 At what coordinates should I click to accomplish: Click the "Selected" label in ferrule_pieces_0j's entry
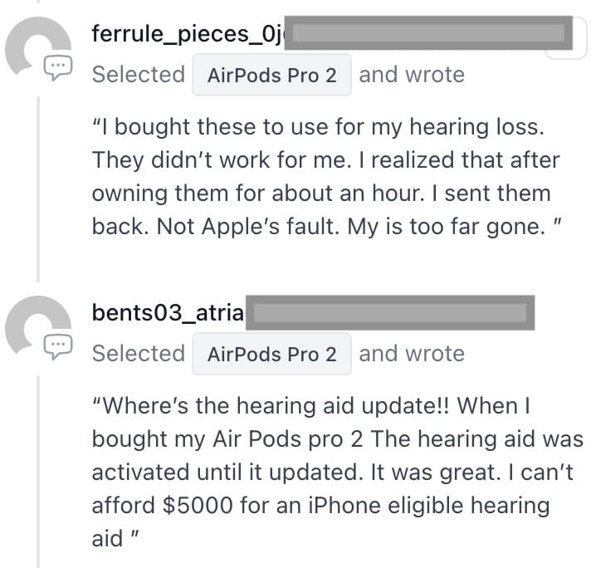(139, 75)
